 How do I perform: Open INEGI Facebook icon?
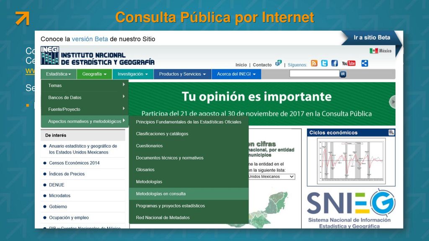point(334,63)
